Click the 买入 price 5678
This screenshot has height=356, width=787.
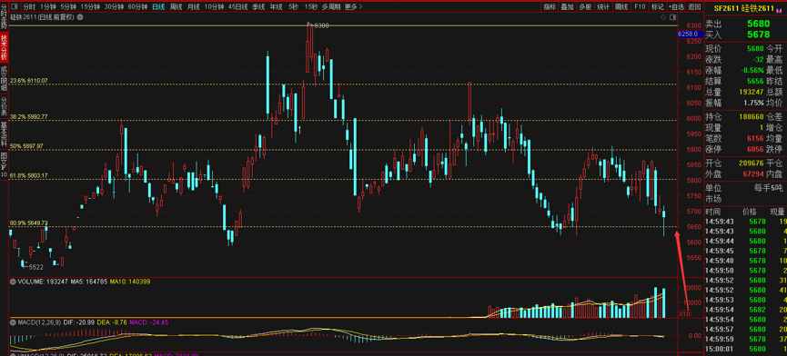[759, 35]
